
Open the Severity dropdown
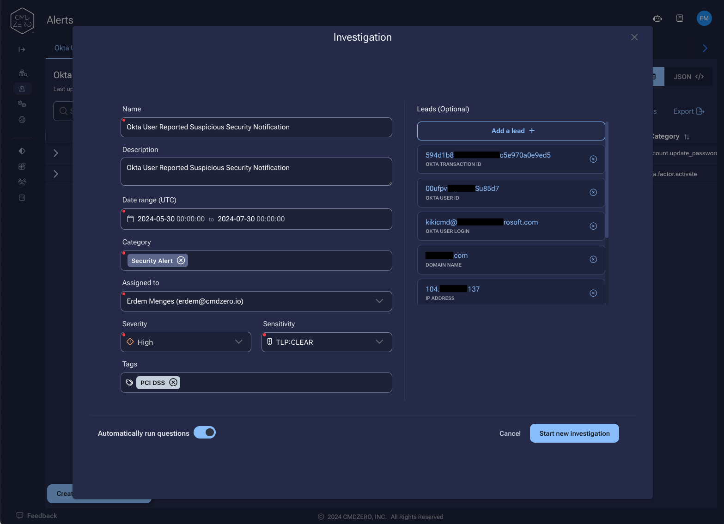tap(186, 342)
